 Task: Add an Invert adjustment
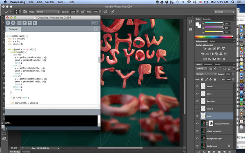(205, 59)
